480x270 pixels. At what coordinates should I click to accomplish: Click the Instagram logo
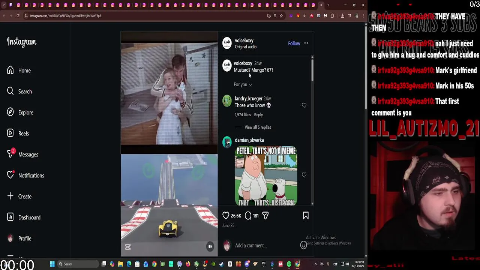pos(21,42)
